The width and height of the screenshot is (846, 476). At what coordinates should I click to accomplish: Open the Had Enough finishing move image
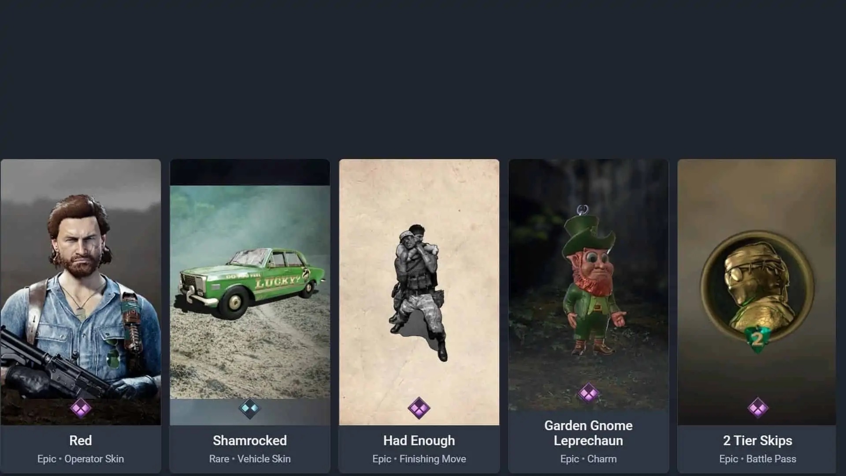(x=419, y=292)
